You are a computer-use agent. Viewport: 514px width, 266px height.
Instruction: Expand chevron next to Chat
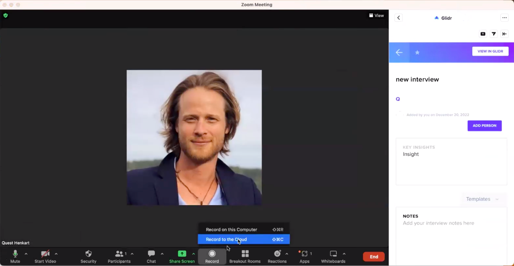(162, 254)
